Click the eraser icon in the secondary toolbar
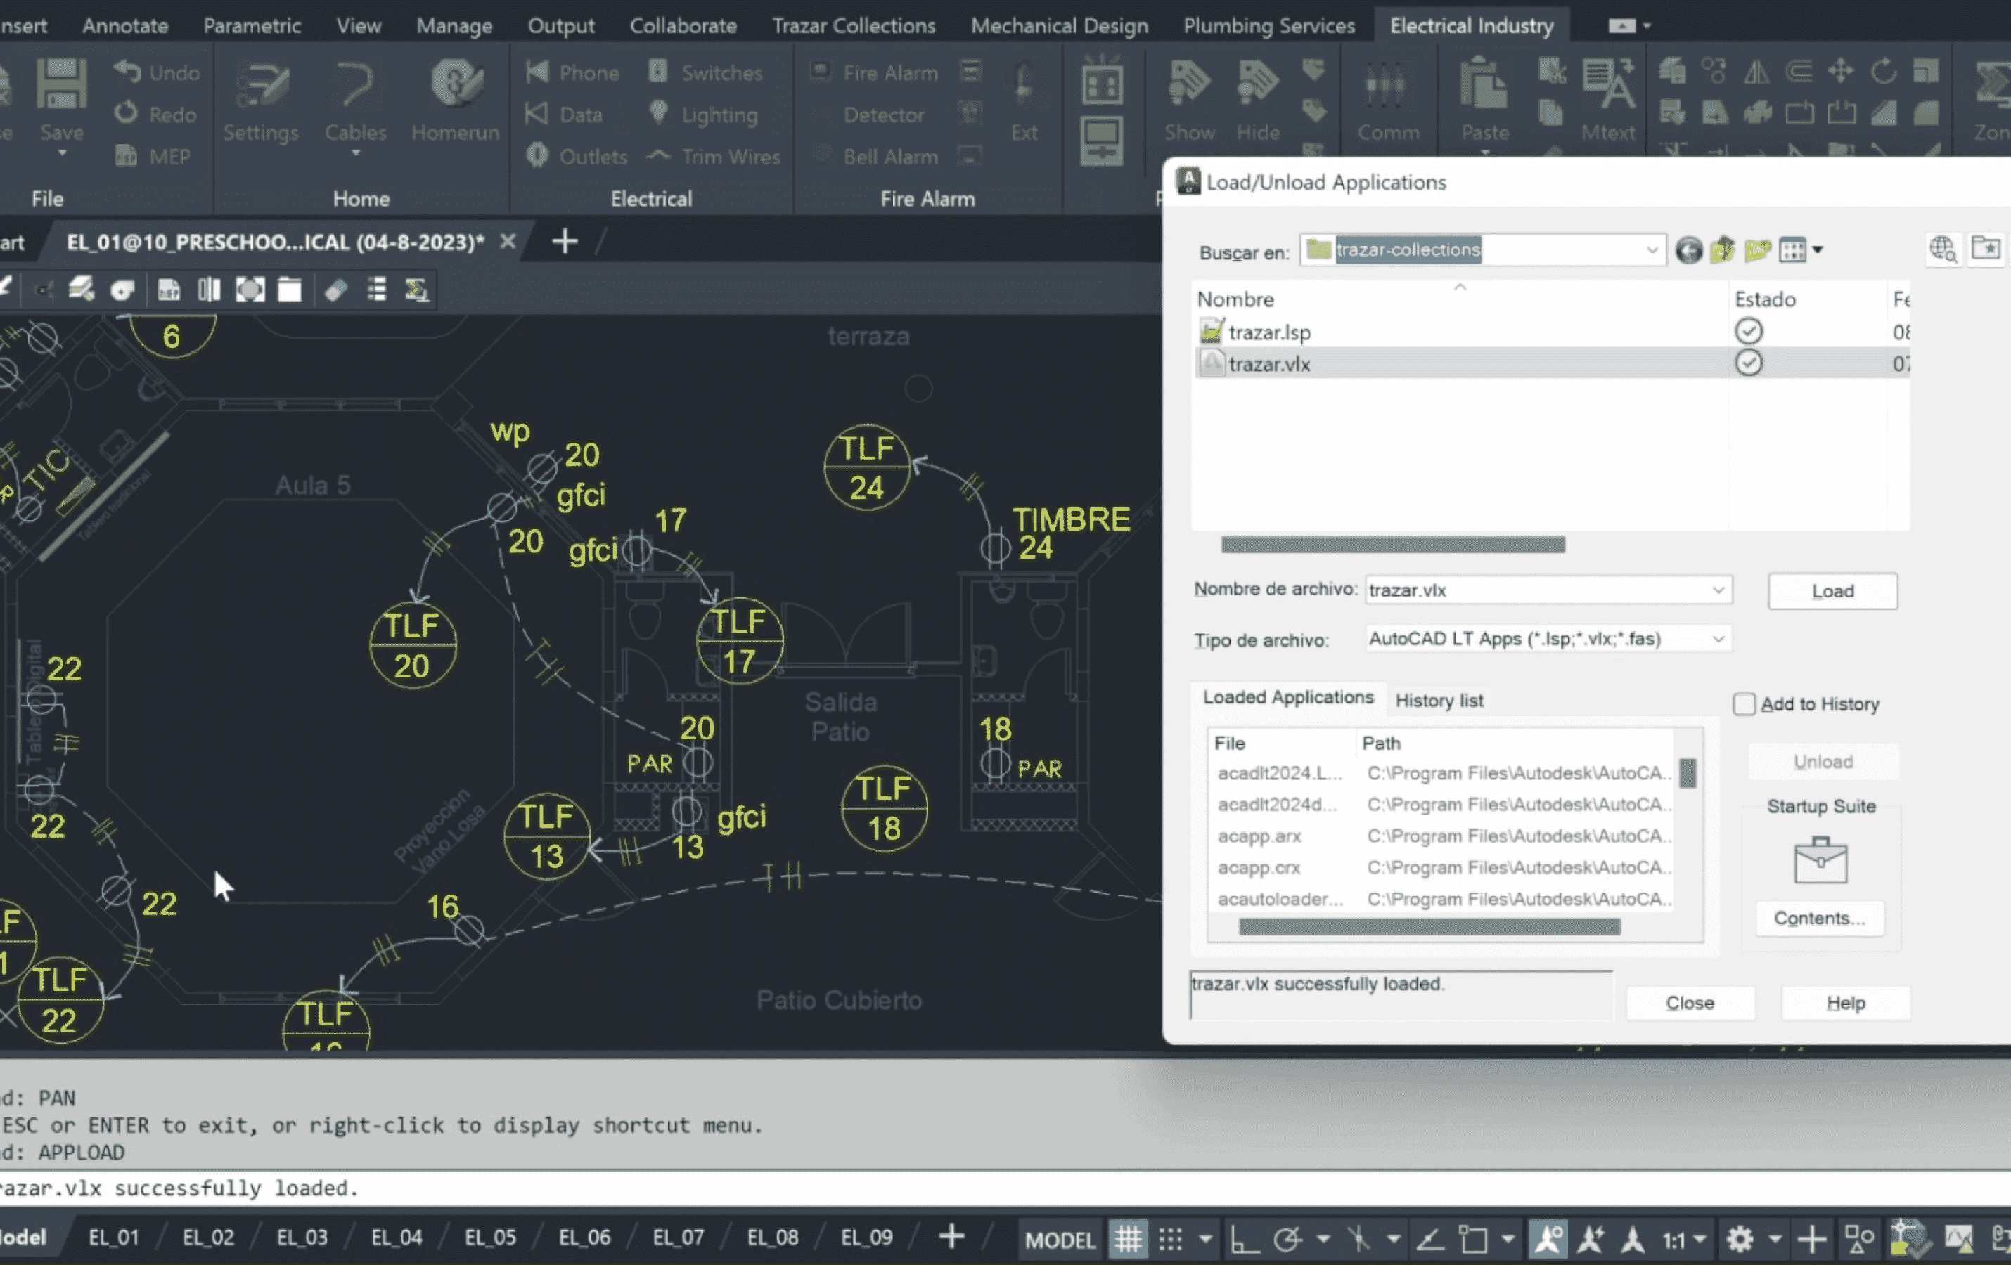The width and height of the screenshot is (2011, 1265). point(335,290)
